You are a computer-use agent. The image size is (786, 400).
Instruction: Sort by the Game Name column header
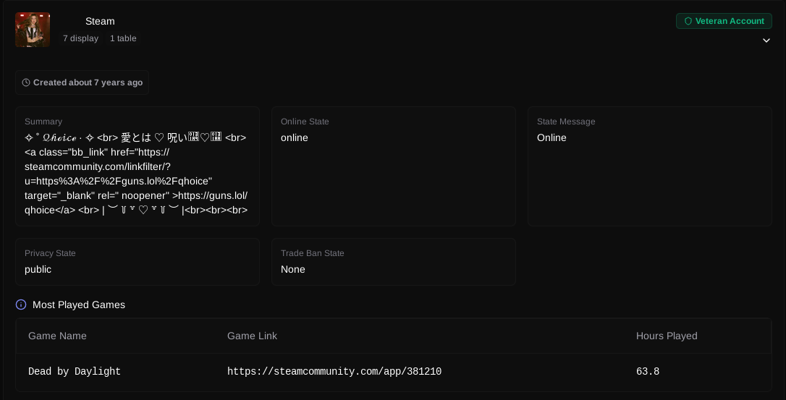coord(57,336)
